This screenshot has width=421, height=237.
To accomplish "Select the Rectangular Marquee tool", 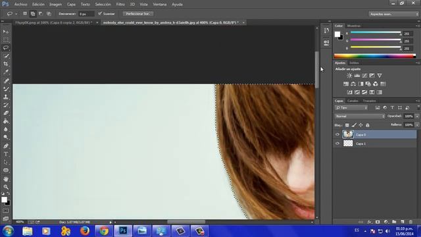I will (x=6, y=39).
